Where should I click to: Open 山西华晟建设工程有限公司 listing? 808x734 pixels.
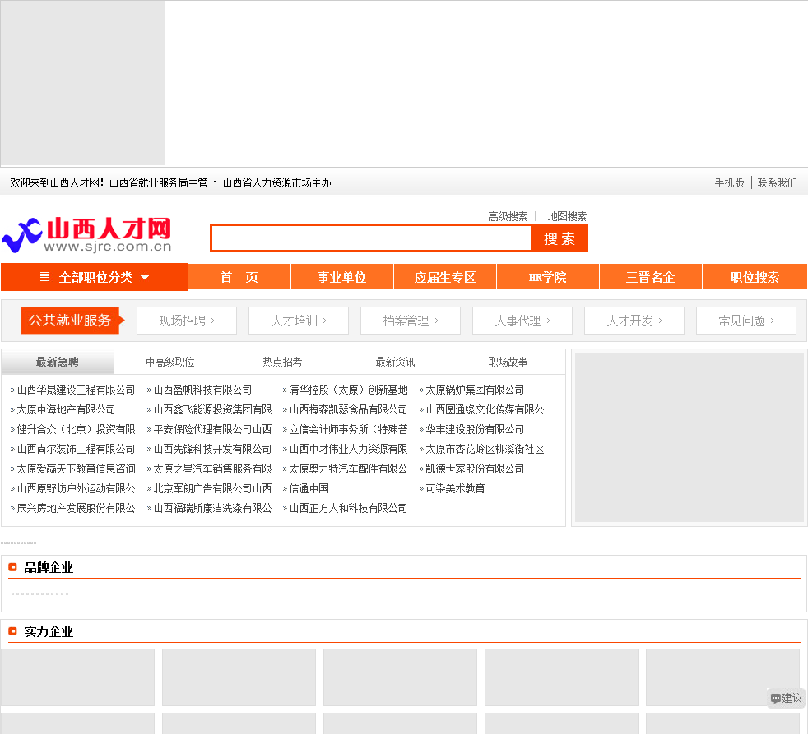click(76, 390)
